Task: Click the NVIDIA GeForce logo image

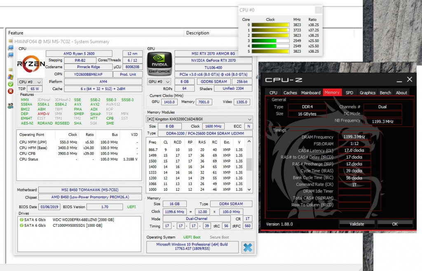Action: tap(159, 64)
